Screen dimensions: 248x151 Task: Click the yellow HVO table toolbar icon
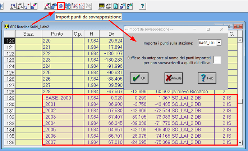[x=102, y=6]
